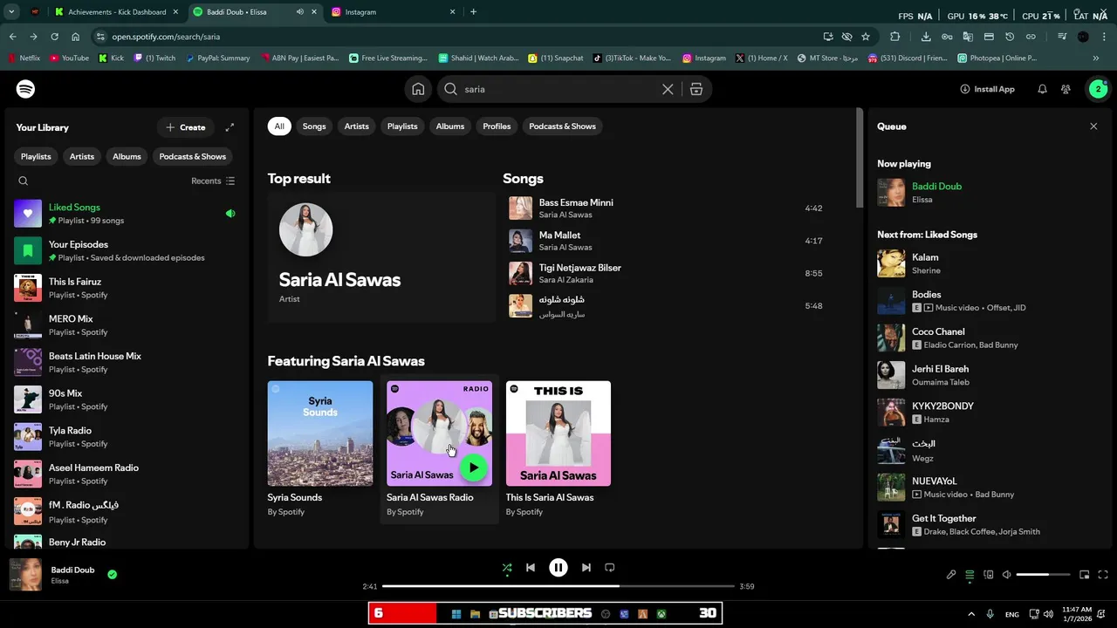Toggle the Queue view icon

(970, 575)
